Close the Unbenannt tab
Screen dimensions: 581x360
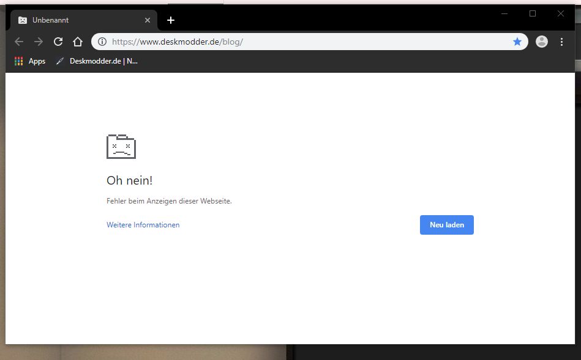pos(148,20)
